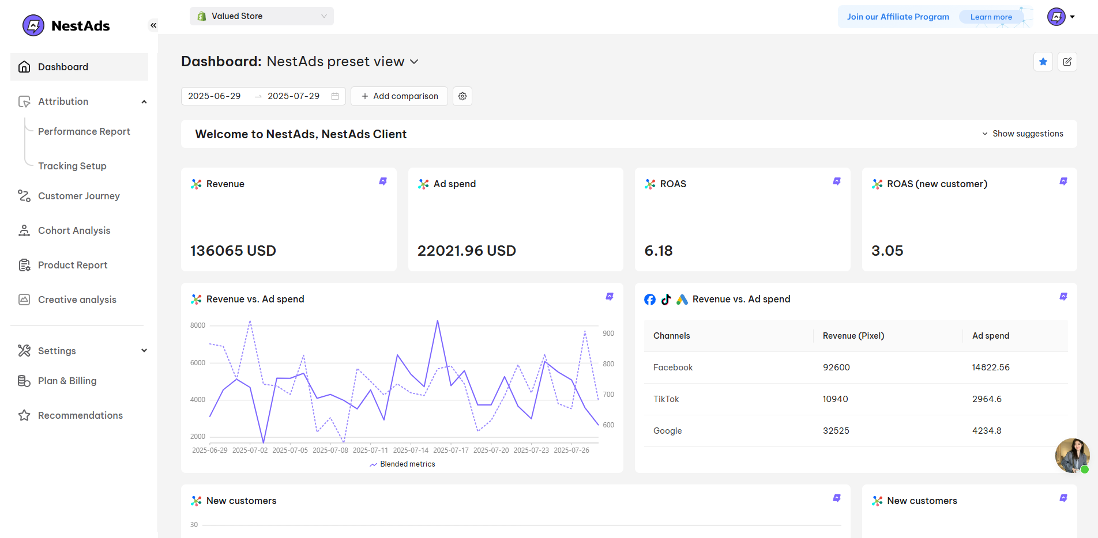Click the 22021.96 USD ad spend value
The height and width of the screenshot is (538, 1098).
pyautogui.click(x=467, y=251)
